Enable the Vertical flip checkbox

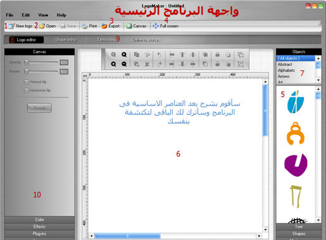[27, 82]
